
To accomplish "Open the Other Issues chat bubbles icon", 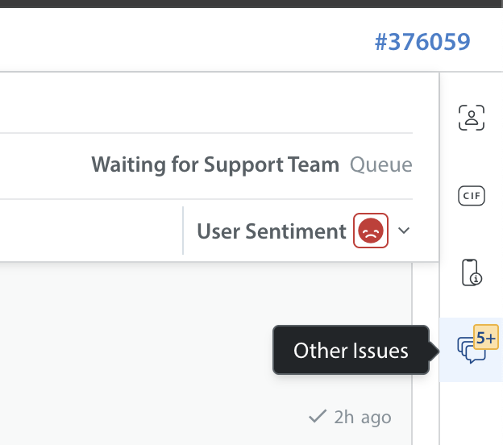I will (472, 350).
